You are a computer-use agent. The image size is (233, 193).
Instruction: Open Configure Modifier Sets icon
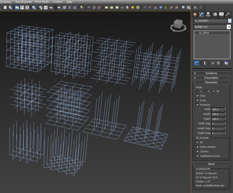pos(226,63)
